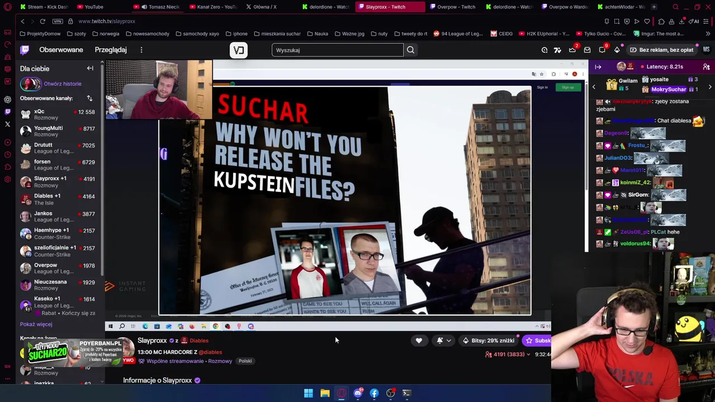
Task: Open Windows Start menu
Action: [x=308, y=393]
